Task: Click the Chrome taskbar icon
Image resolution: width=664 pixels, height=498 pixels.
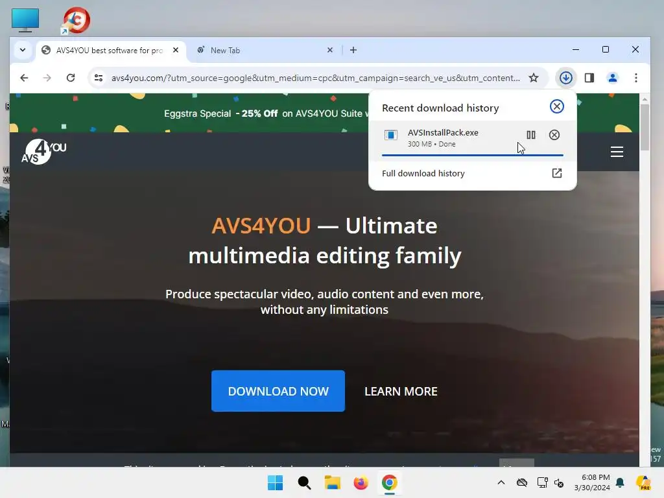Action: pyautogui.click(x=390, y=482)
